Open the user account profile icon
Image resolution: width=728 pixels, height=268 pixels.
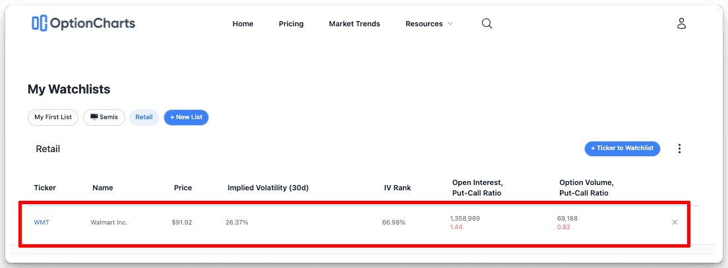point(682,24)
